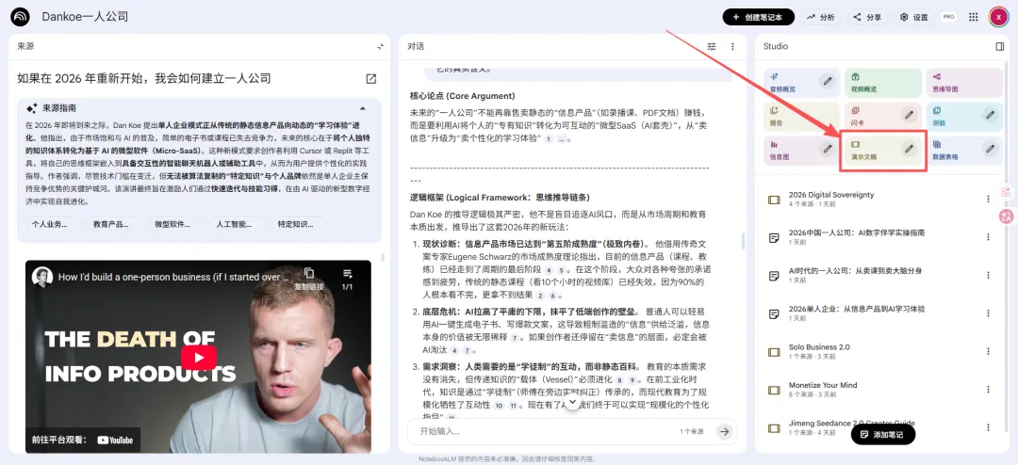Click the 数据表格 card
This screenshot has width=1018, height=465.
[x=965, y=150]
